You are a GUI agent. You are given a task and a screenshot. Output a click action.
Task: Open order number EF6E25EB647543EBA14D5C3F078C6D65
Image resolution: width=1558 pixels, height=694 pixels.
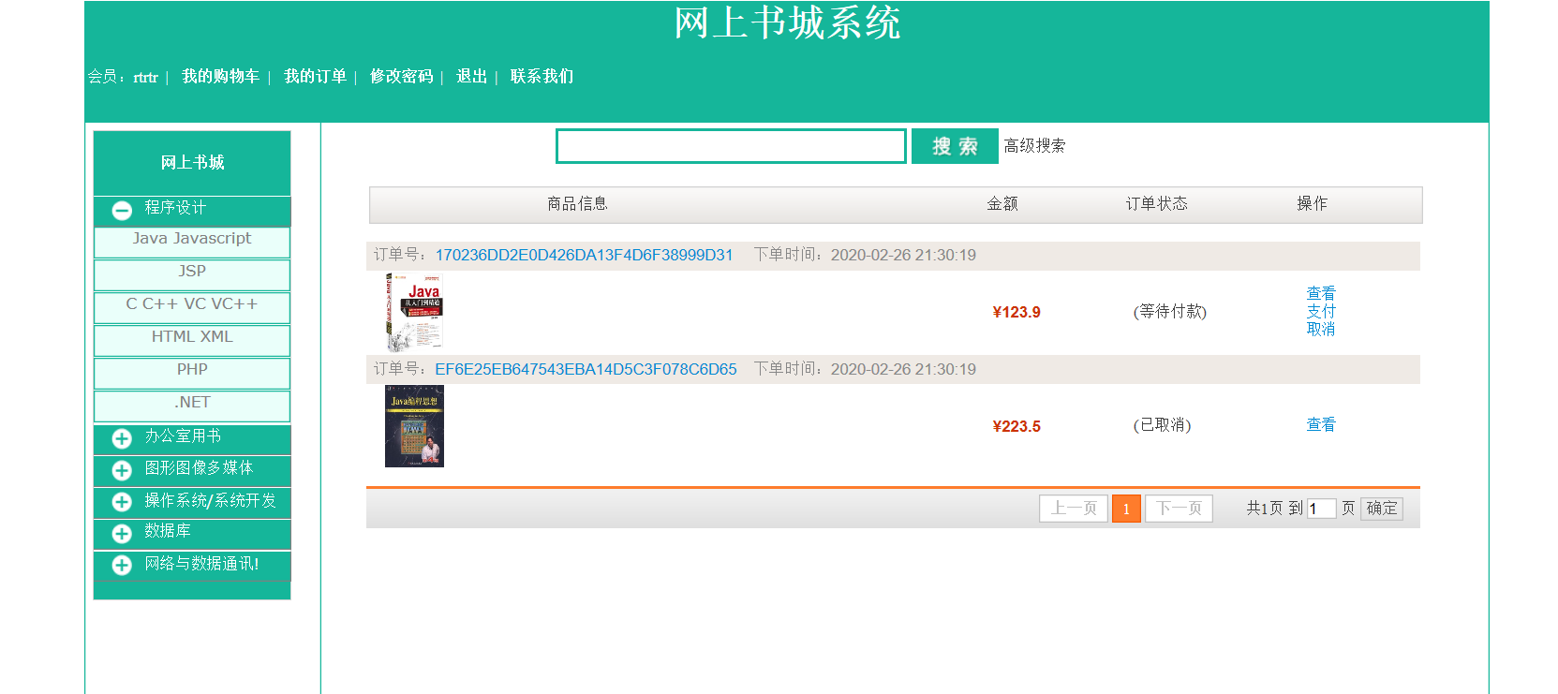click(586, 369)
